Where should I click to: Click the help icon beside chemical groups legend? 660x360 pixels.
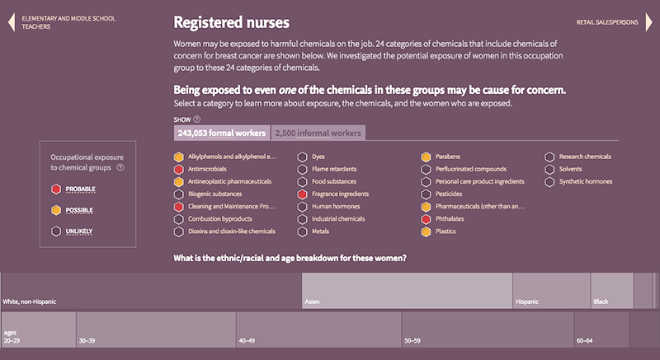[120, 167]
